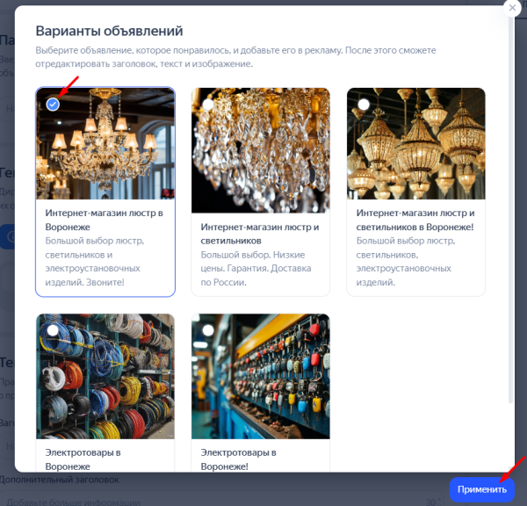The image size is (527, 506).
Task: Click title 'Интернет-магазин люстр в Воронеже'
Action: click(105, 220)
